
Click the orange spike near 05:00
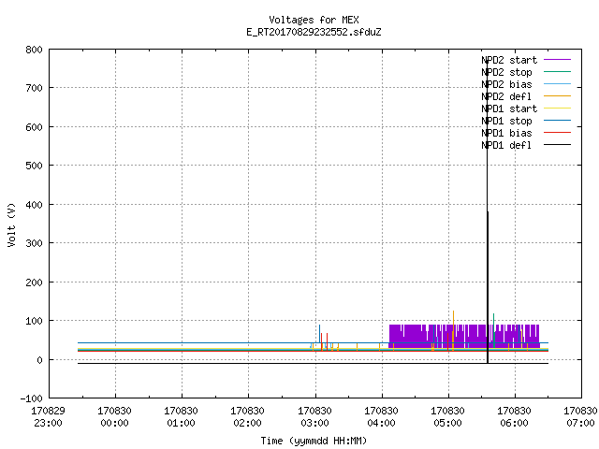click(453, 330)
